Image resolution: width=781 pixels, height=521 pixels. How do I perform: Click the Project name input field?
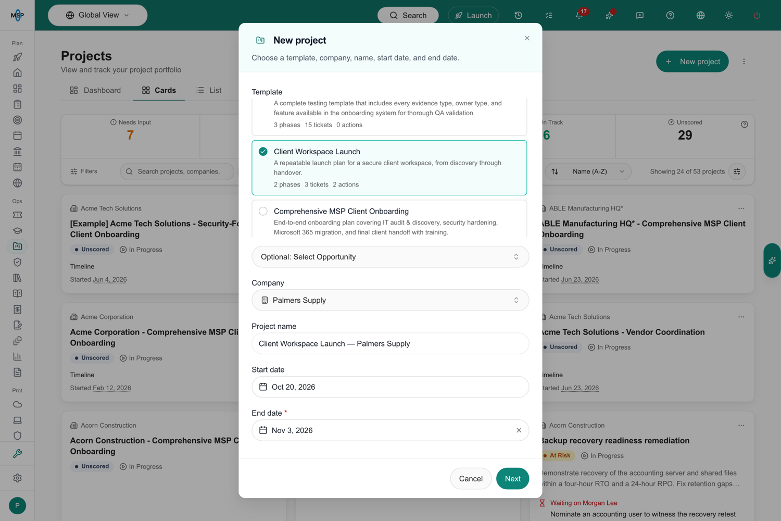coord(390,344)
